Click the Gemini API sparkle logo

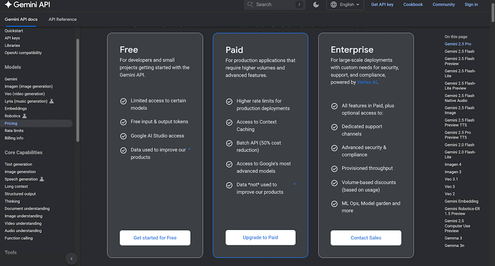coord(8,5)
